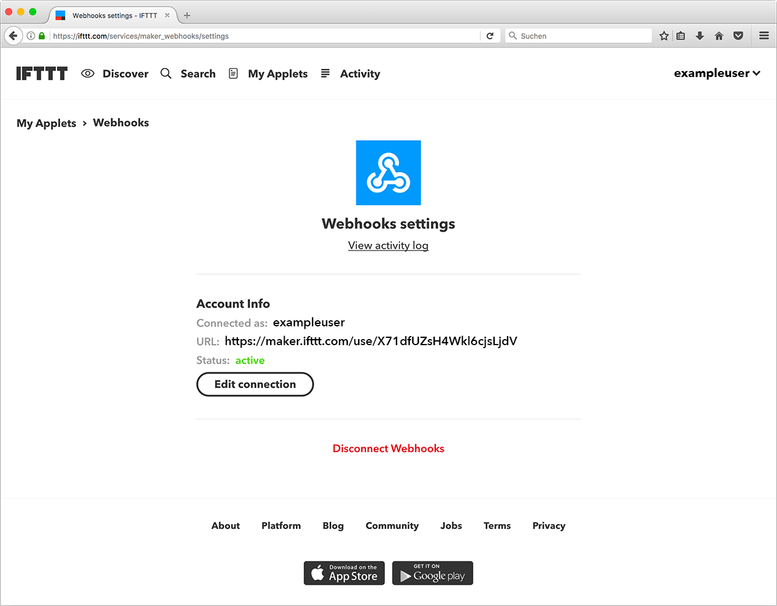Open the View activity log link
Image resolution: width=777 pixels, height=606 pixels.
pos(388,245)
